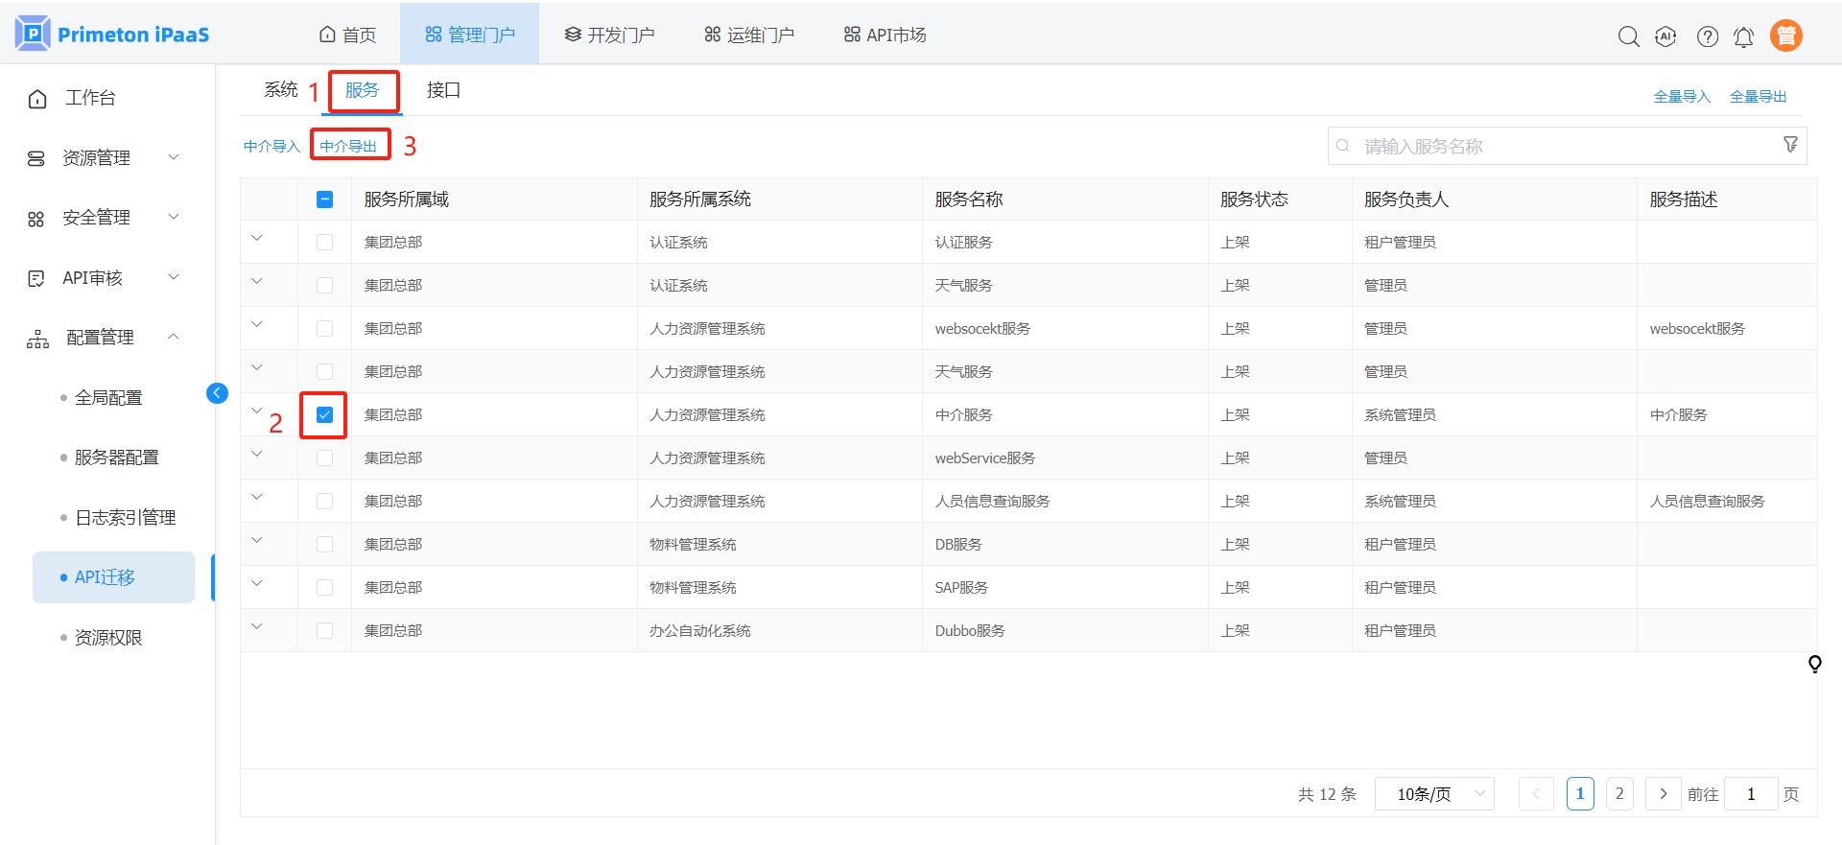This screenshot has height=845, width=1842.
Task: Open the 开发门户 top menu
Action: (x=609, y=35)
